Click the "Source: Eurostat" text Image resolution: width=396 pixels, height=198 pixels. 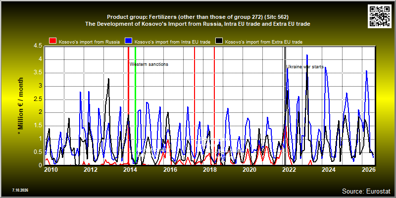366,191
